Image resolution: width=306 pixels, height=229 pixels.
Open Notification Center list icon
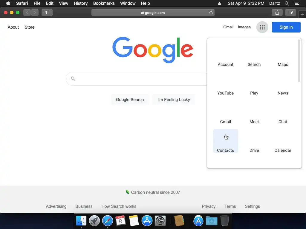coord(296,3)
